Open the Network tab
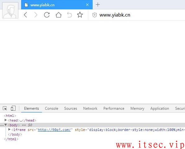The width and height of the screenshot is (185, 149). 90,108
